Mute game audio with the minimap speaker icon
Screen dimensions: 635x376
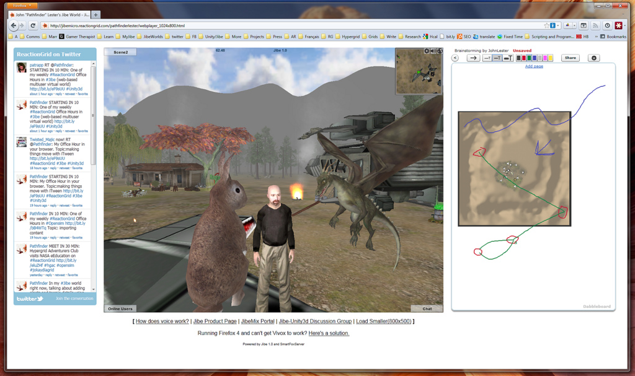point(433,51)
